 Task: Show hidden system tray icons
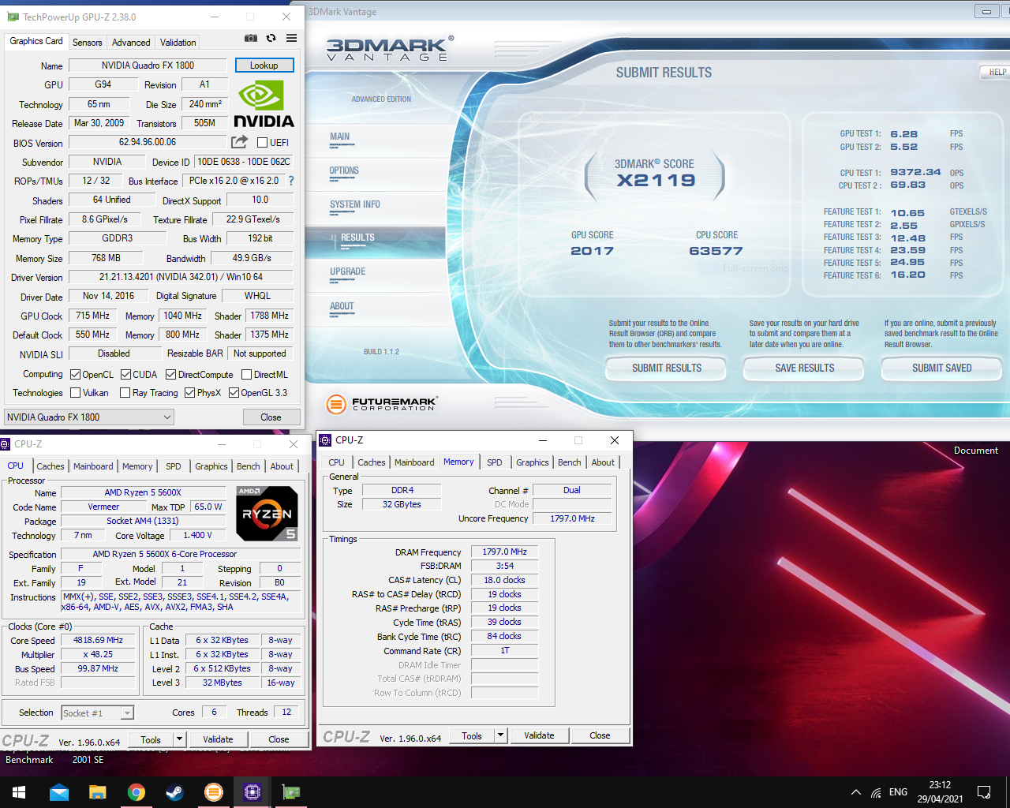(x=856, y=792)
